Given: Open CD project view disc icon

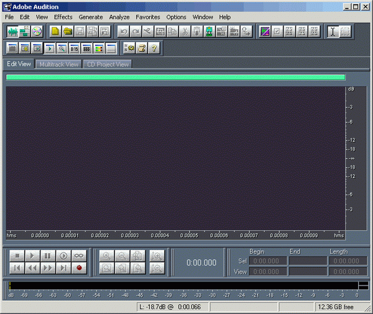Looking at the screenshot, I should click(37, 32).
